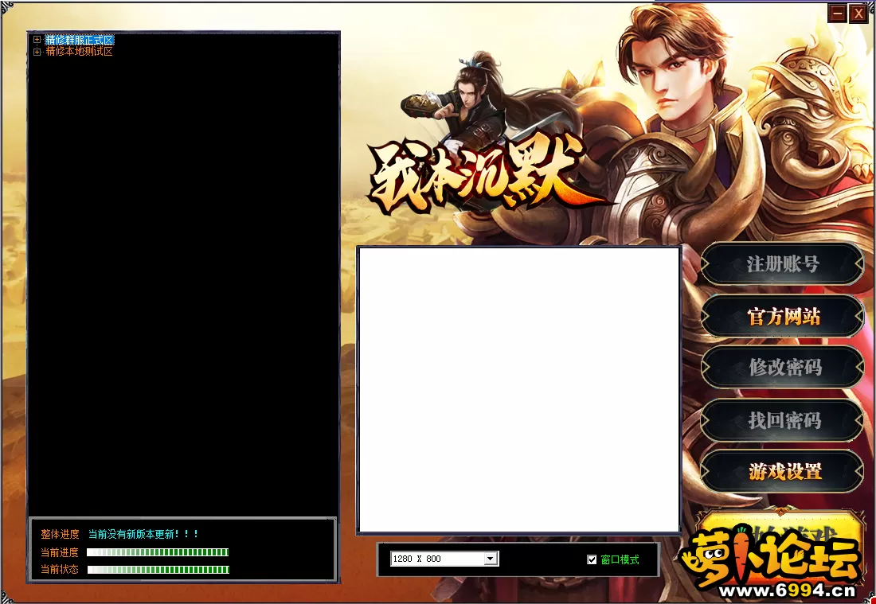
Task: Toggle the 窗口模式 checkbox
Action: tap(592, 559)
